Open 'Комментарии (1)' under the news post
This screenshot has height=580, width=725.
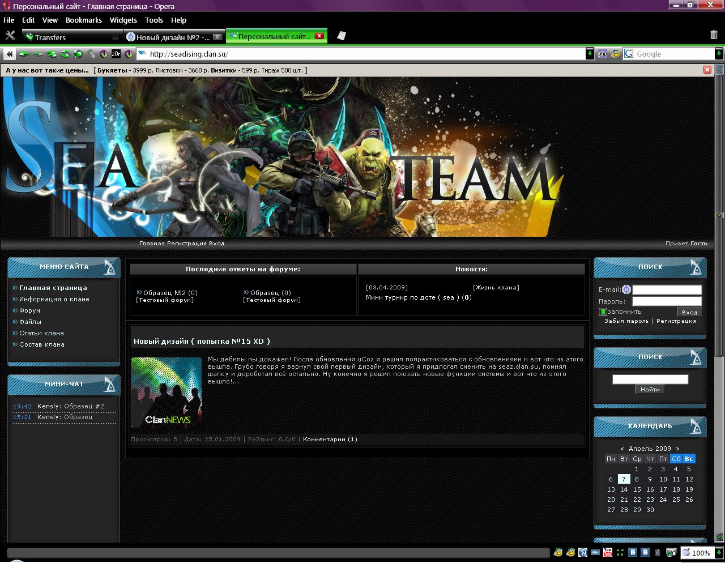pos(330,440)
